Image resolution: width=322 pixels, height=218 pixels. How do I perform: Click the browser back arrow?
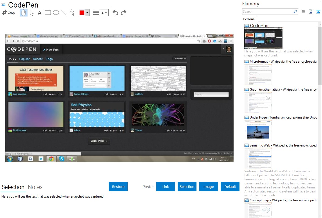pos(8,41)
